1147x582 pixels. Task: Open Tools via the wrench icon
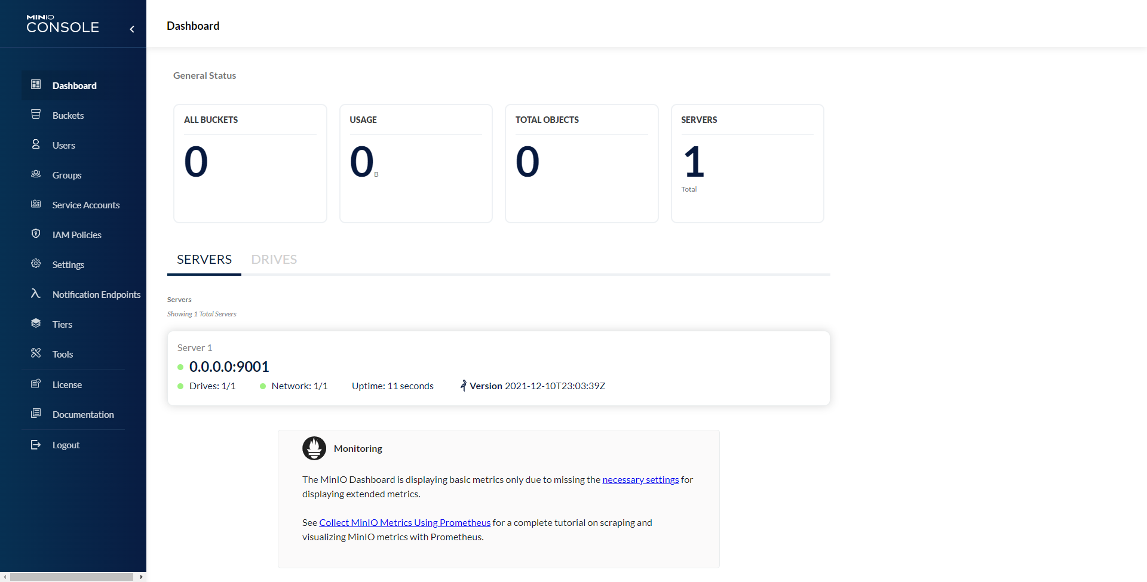point(36,353)
